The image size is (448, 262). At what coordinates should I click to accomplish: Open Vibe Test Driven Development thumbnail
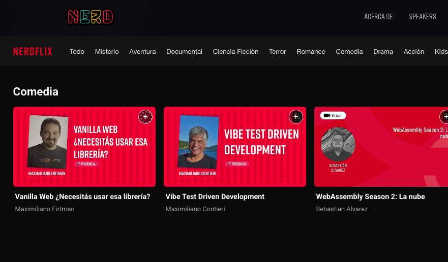(235, 147)
